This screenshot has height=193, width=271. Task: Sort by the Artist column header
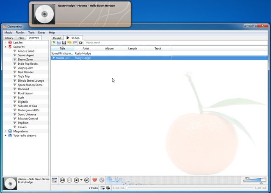click(86, 49)
